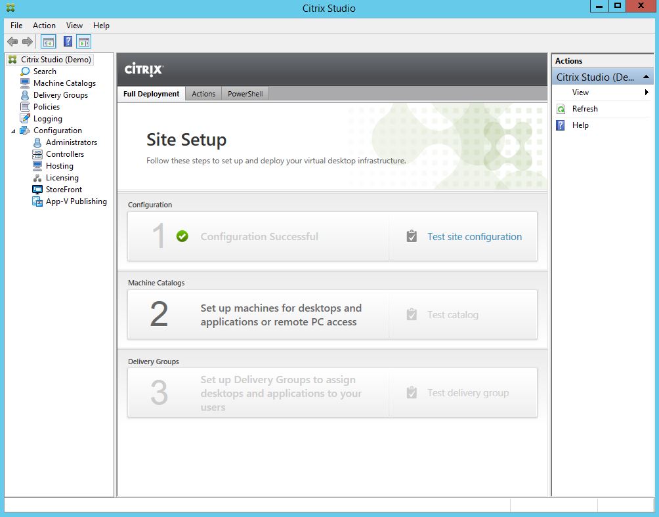Click the Test site configuration link

[x=474, y=237]
